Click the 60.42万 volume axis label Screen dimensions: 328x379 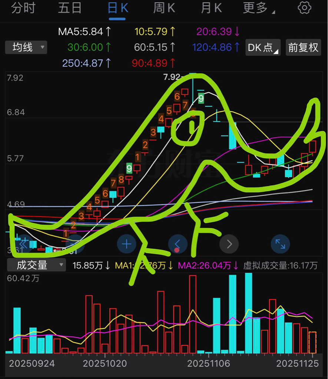coord(23,278)
